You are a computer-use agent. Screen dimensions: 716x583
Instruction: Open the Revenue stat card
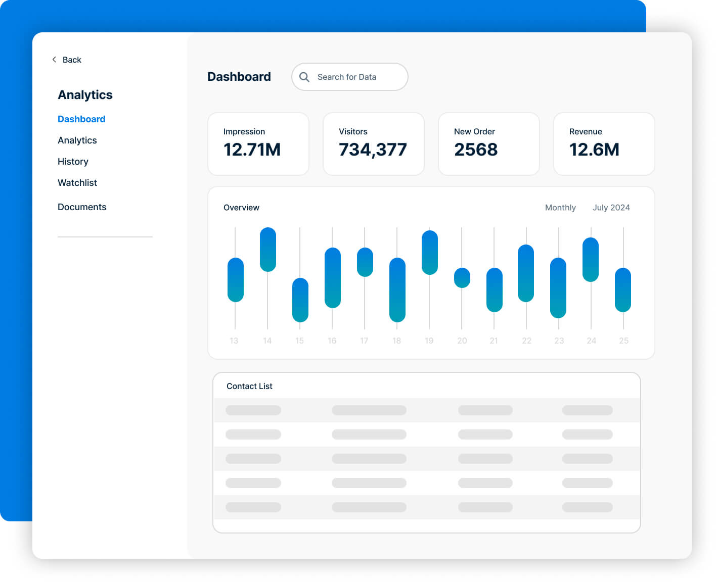pyautogui.click(x=604, y=144)
